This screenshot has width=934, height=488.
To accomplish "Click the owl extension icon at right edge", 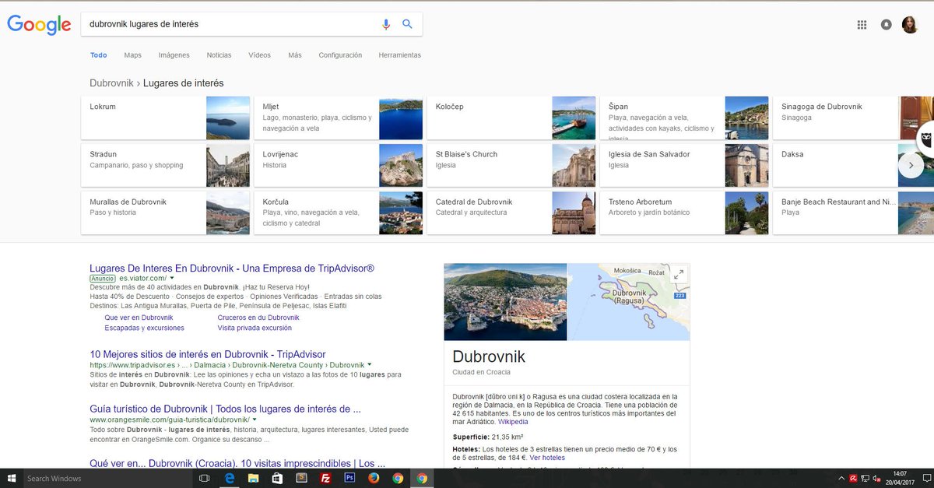I will coord(926,139).
